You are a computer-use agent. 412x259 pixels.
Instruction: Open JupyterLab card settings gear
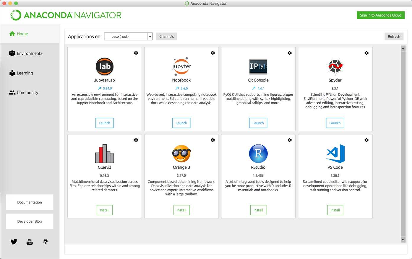136,53
